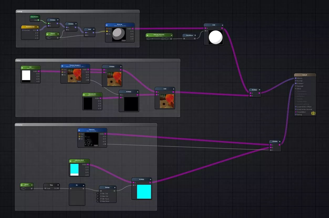Screen dimensions: 329x218
Task: Click the tint node hamburger icon
Action: 23,68
